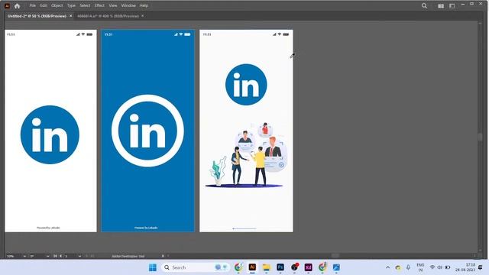
Task: Click the horizontal scrollbar thumb
Action: pos(335,256)
